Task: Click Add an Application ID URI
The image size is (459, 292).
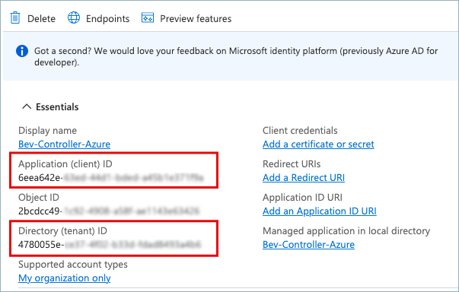Action: pos(320,211)
